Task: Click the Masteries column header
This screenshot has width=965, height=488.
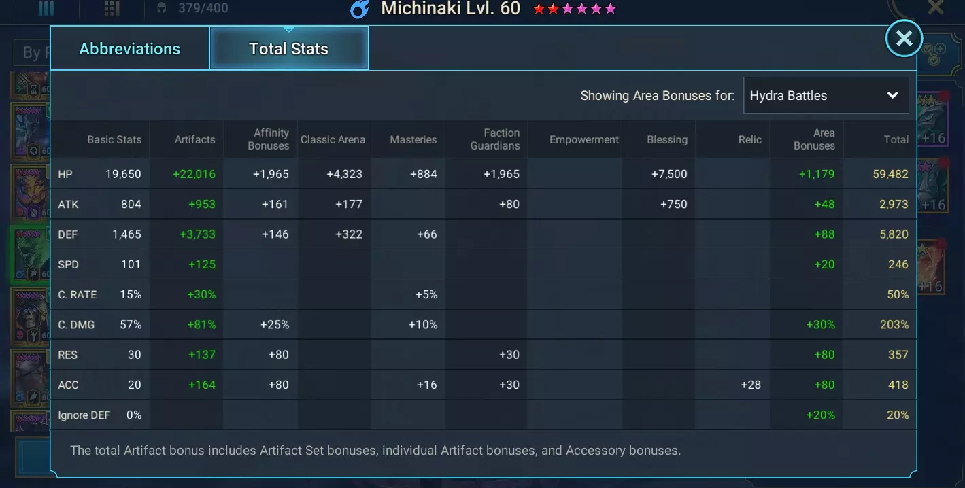Action: [413, 139]
